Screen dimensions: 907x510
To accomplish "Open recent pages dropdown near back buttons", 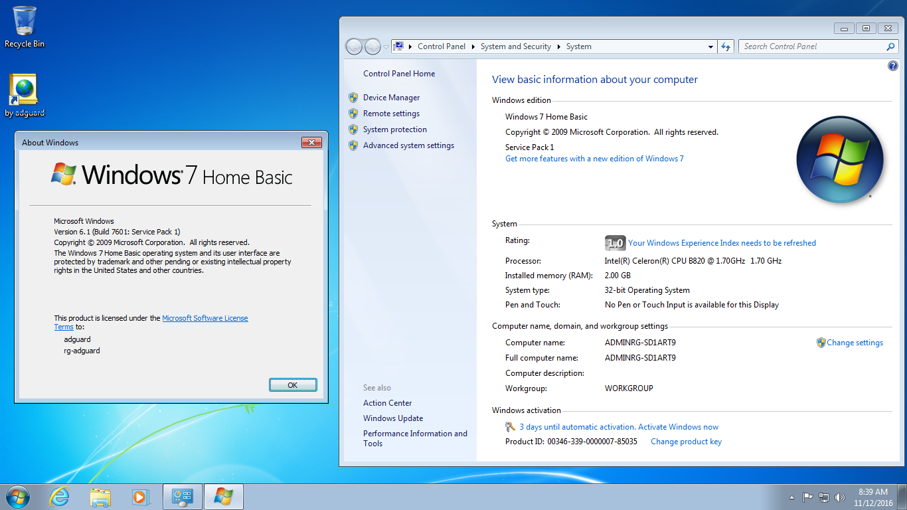I will pyautogui.click(x=386, y=47).
